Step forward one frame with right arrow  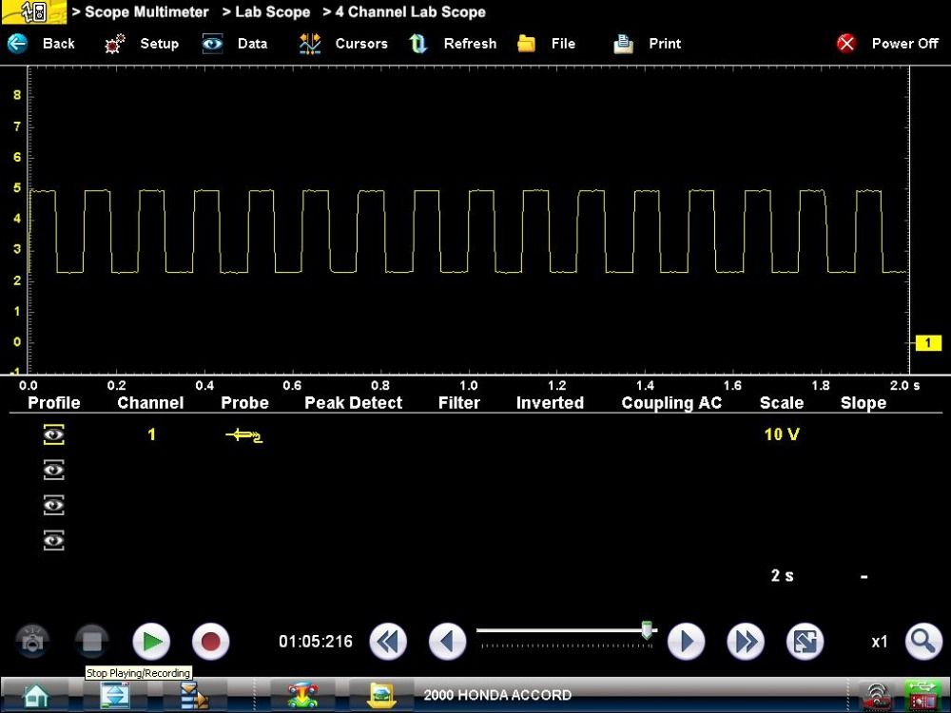pos(686,643)
